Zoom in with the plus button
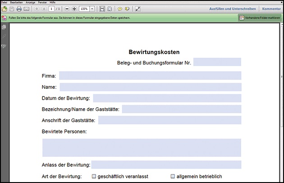This screenshot has width=284, height=183. pyautogui.click(x=74, y=9)
